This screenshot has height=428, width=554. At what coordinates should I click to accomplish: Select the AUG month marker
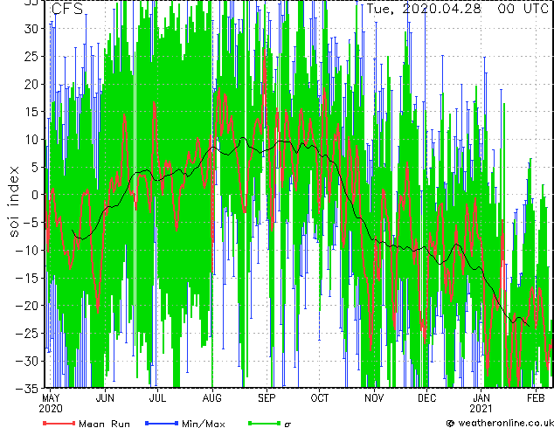(x=212, y=397)
